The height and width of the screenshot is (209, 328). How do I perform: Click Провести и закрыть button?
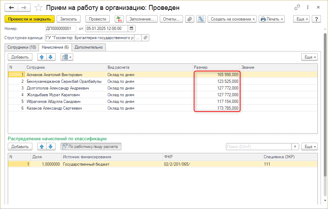click(30, 19)
